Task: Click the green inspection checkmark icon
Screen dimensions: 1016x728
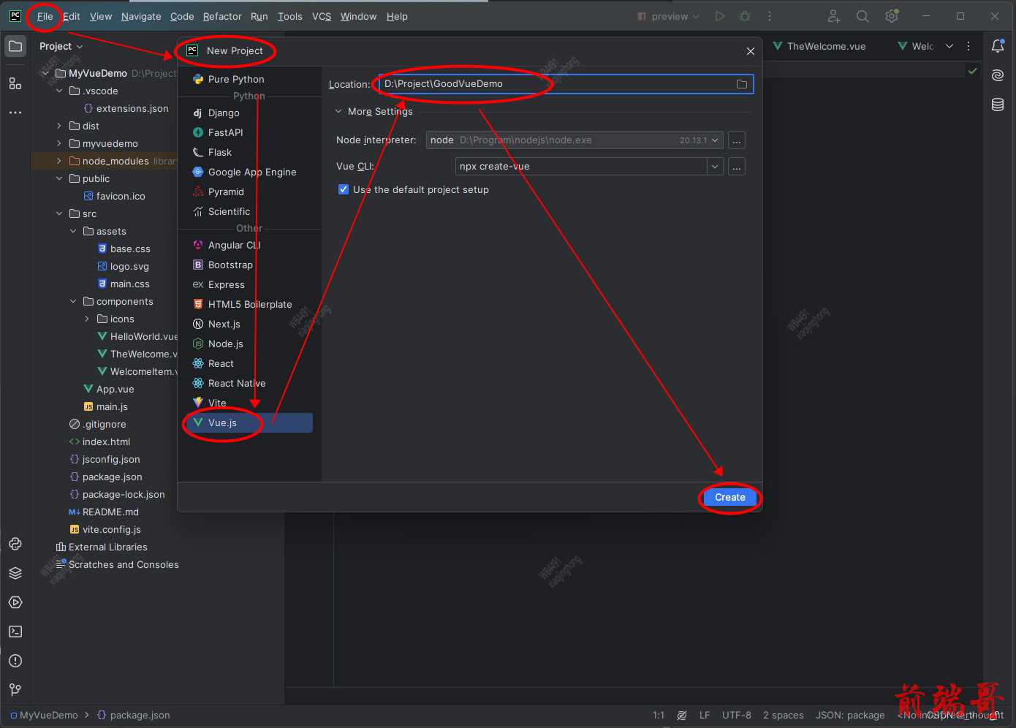Action: [972, 71]
